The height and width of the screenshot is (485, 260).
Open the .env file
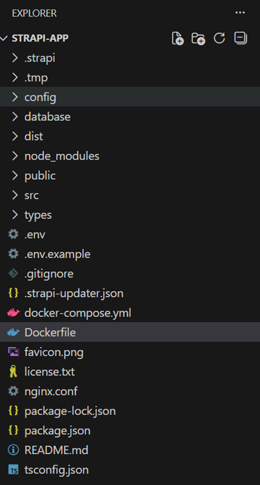pos(130,234)
